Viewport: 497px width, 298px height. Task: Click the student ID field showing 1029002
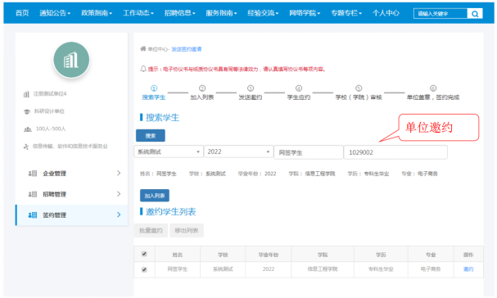pos(395,152)
